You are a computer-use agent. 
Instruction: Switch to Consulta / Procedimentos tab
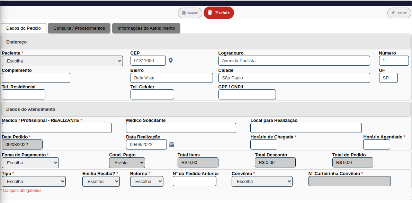(x=79, y=28)
